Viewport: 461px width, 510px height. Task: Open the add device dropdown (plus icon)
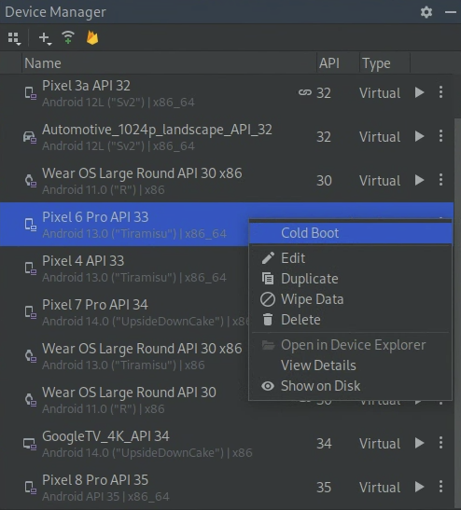(45, 38)
